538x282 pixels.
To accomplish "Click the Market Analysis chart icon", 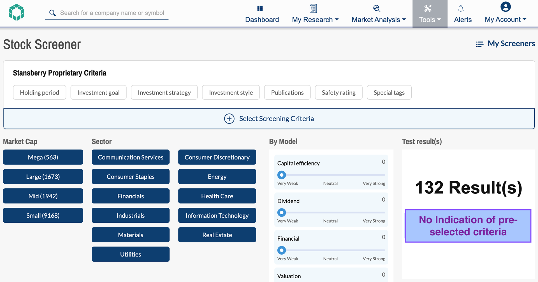I will click(x=377, y=8).
